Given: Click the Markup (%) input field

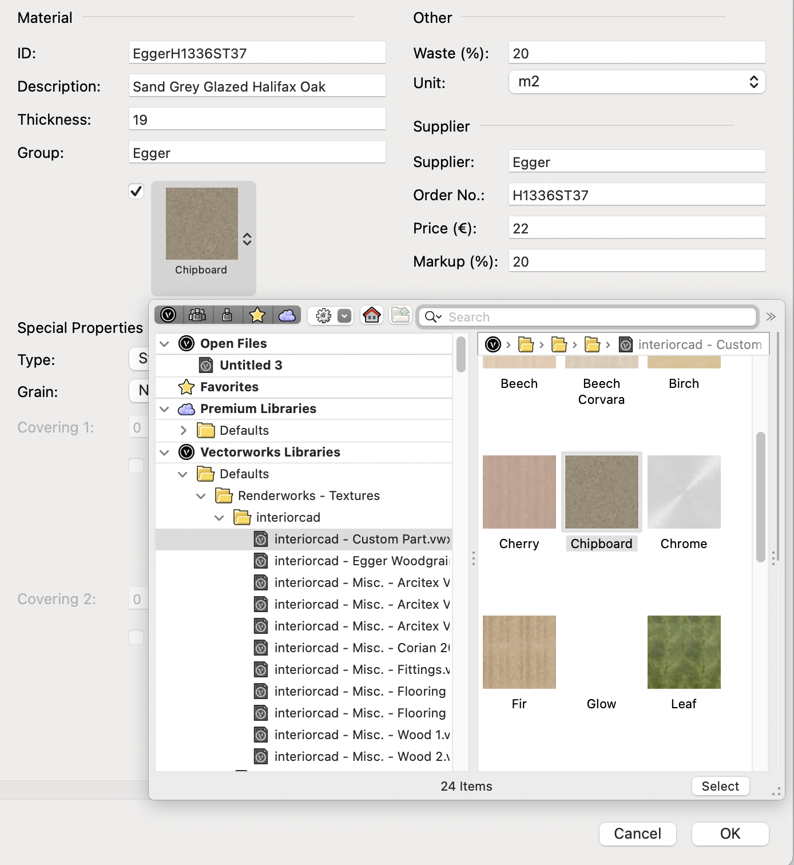Looking at the screenshot, I should 637,261.
